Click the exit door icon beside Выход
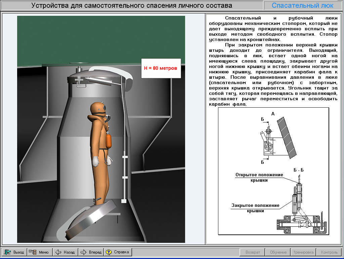 click(7, 252)
